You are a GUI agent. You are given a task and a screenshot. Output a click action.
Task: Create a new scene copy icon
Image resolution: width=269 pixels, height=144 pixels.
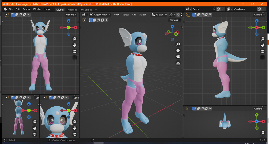pyautogui.click(x=218, y=9)
